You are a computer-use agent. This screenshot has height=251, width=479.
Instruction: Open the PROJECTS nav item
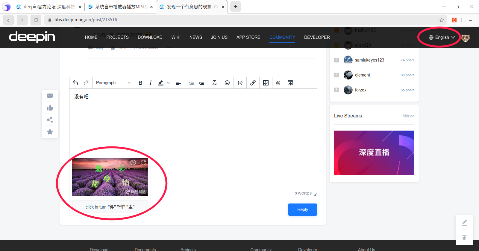[x=117, y=37]
